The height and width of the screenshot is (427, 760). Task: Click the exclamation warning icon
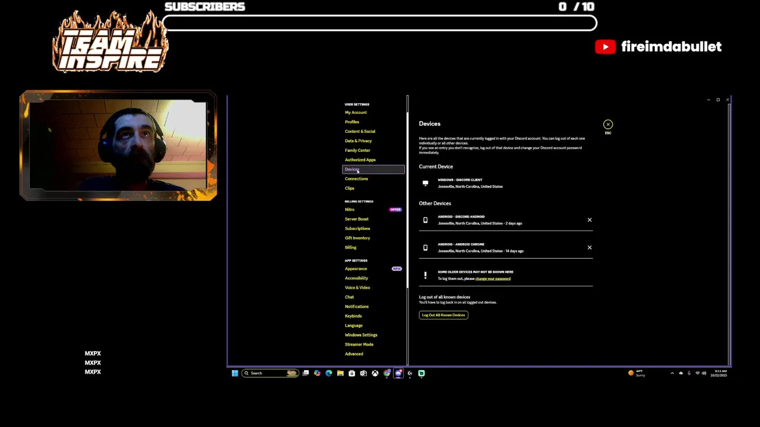tap(425, 275)
